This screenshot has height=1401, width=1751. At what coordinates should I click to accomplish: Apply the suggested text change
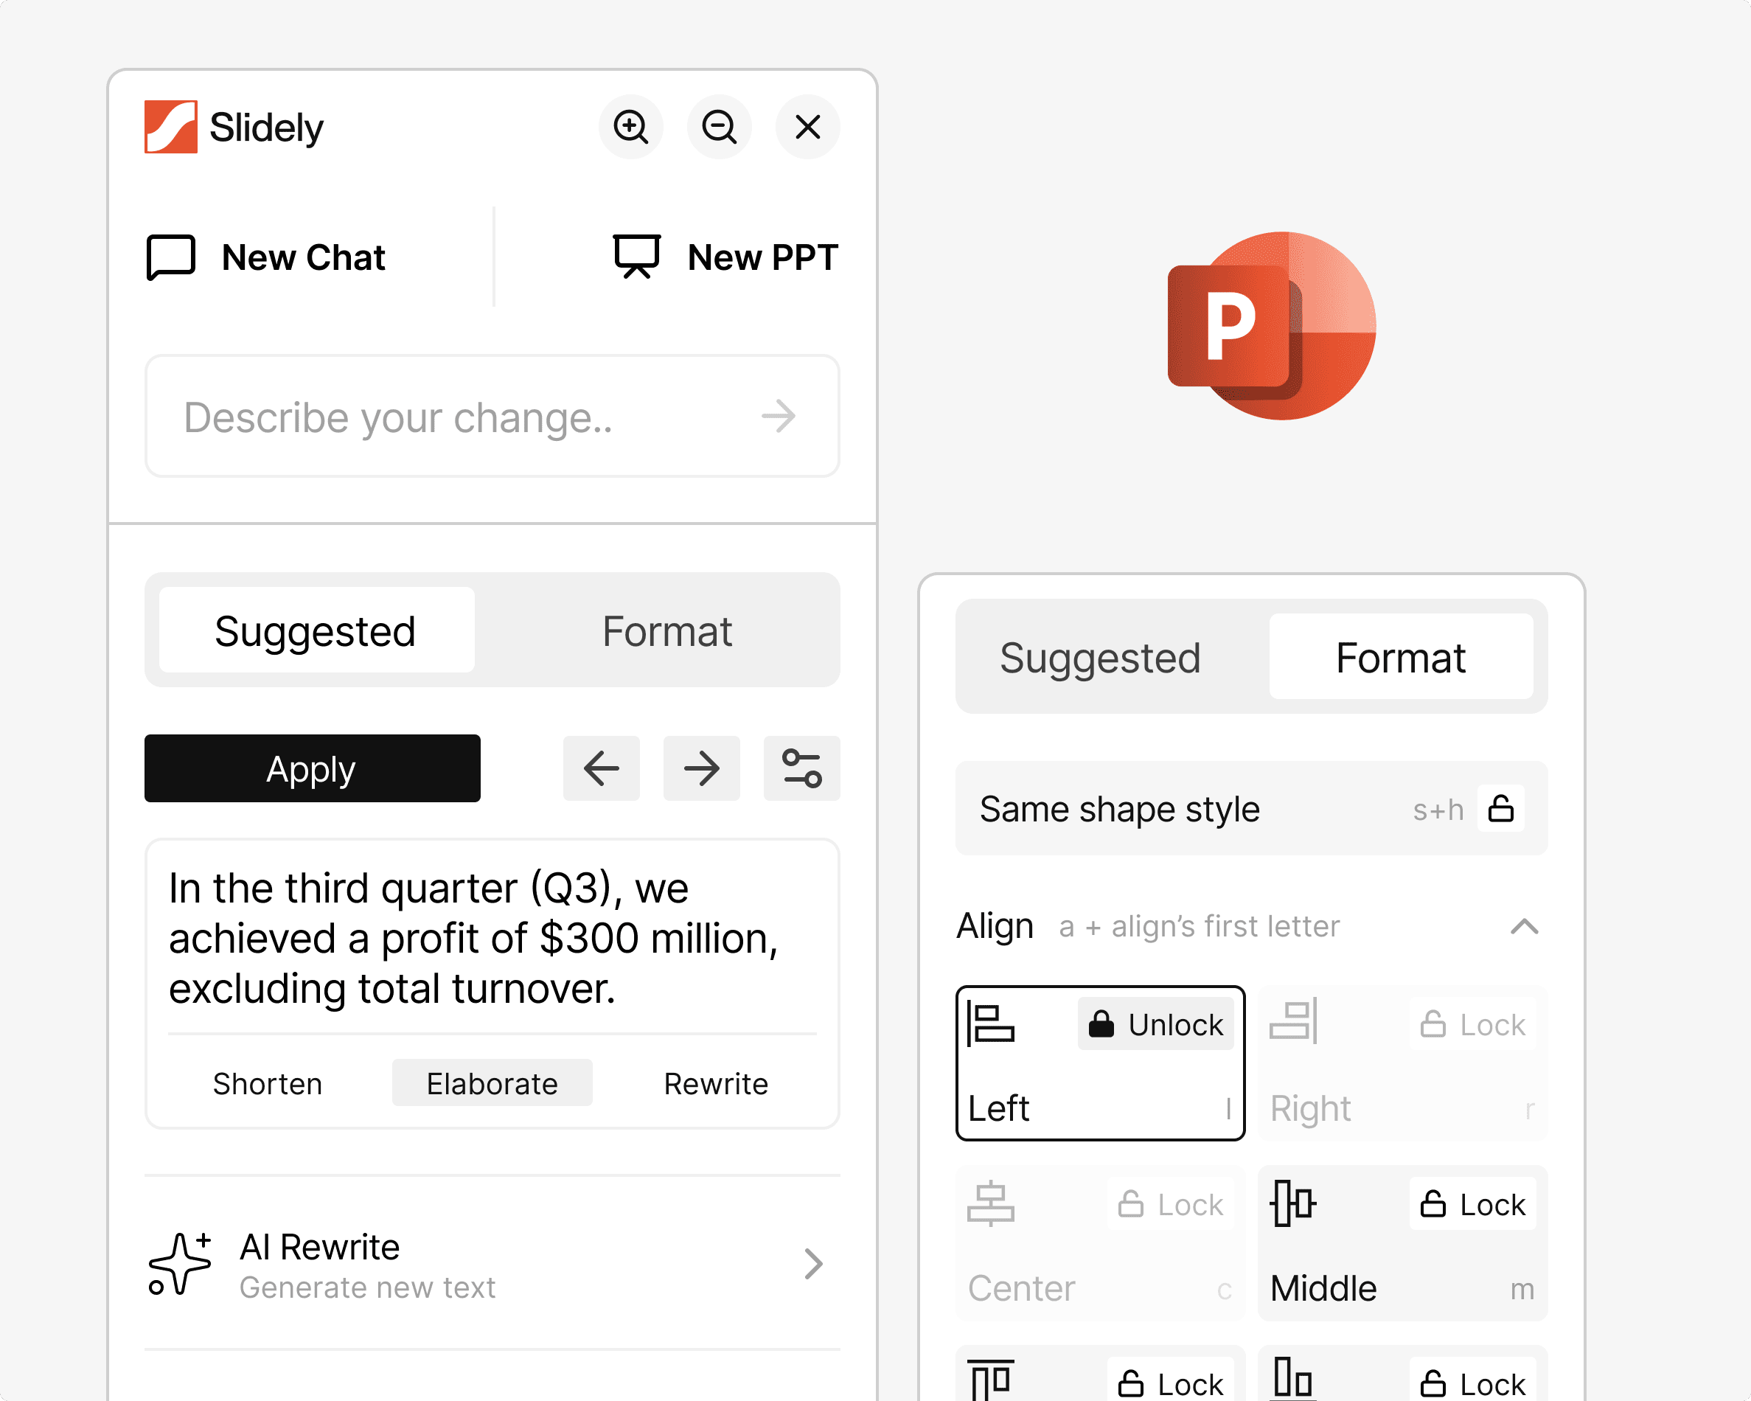312,768
